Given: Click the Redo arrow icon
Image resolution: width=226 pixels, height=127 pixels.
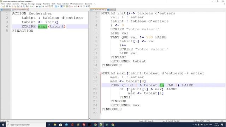Looking at the screenshot, I should tap(33, 6).
